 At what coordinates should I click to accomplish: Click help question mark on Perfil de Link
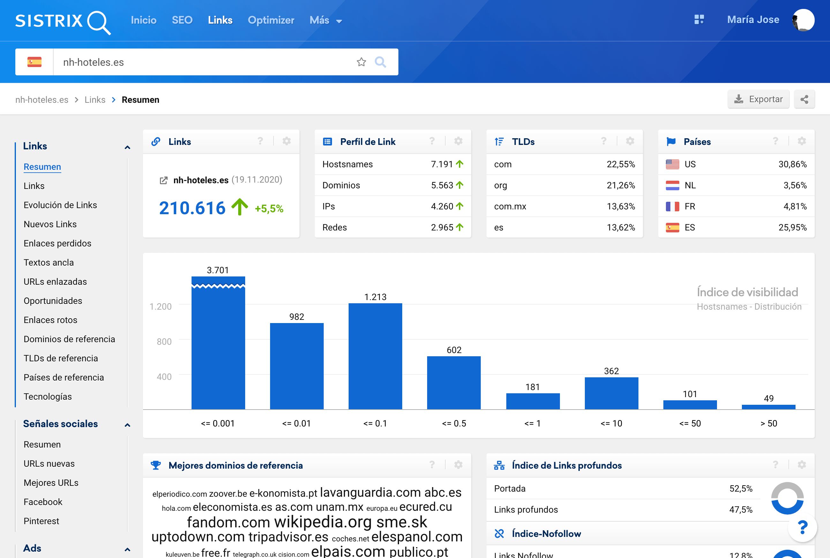pos(432,141)
